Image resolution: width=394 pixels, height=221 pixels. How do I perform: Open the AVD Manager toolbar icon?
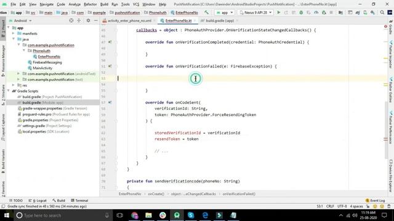point(365,12)
